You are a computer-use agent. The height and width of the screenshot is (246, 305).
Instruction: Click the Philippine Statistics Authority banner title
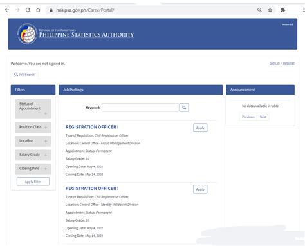(86, 35)
